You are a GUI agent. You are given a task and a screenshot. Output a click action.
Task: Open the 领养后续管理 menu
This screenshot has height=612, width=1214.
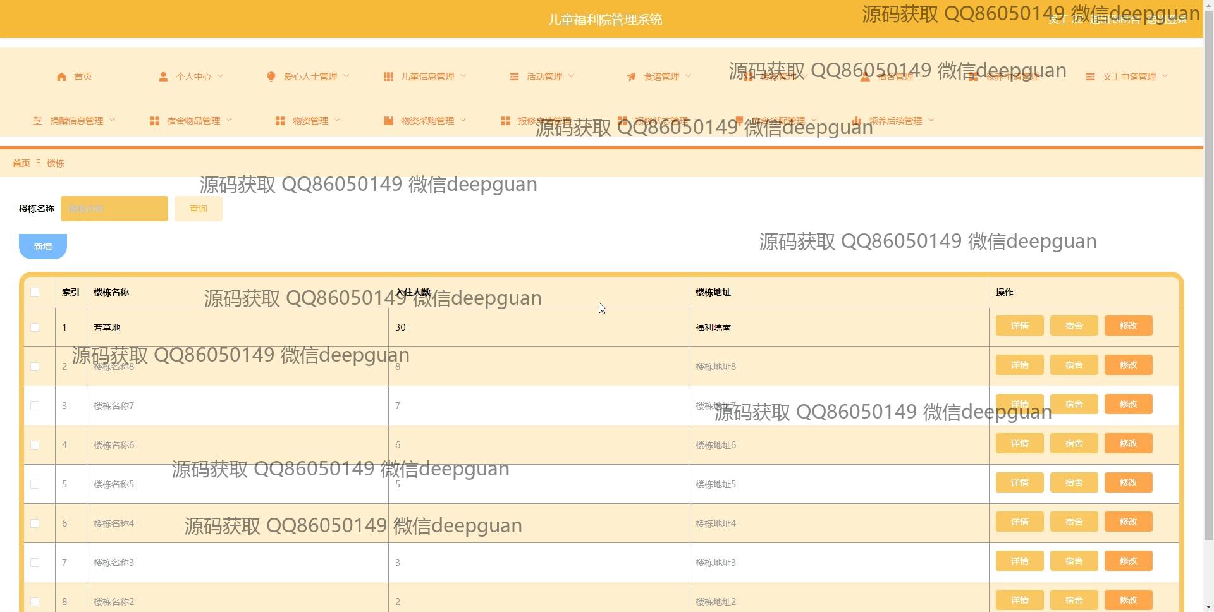tap(894, 121)
